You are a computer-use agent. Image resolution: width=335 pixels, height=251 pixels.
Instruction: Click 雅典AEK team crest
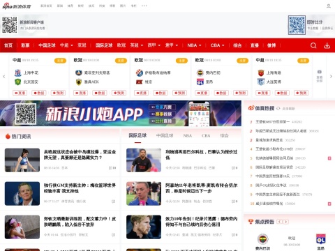(79, 82)
